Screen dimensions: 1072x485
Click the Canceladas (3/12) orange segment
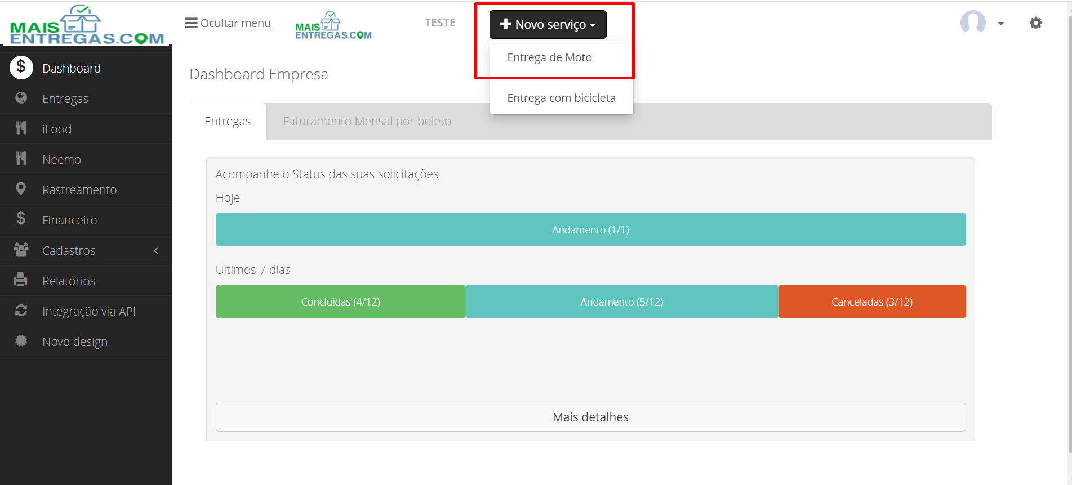pos(872,302)
